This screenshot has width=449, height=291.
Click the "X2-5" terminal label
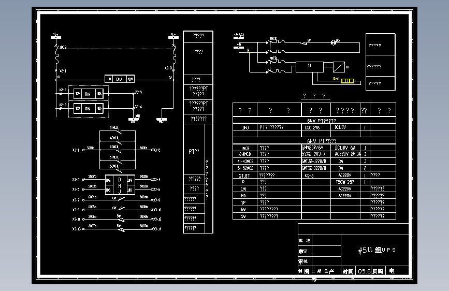click(139, 92)
